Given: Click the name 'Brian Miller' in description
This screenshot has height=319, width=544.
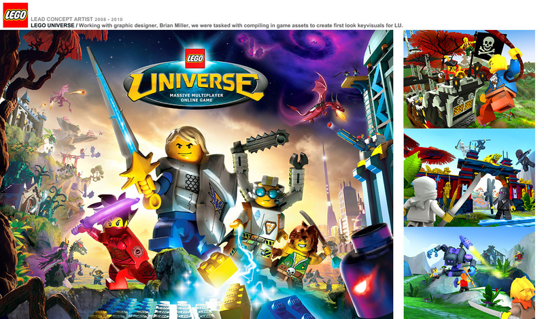Looking at the screenshot, I should tap(174, 25).
